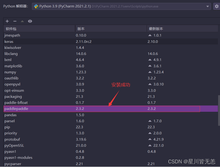Select the libclang package name
Viewport: 220px width, 167px height.
click(x=11, y=54)
